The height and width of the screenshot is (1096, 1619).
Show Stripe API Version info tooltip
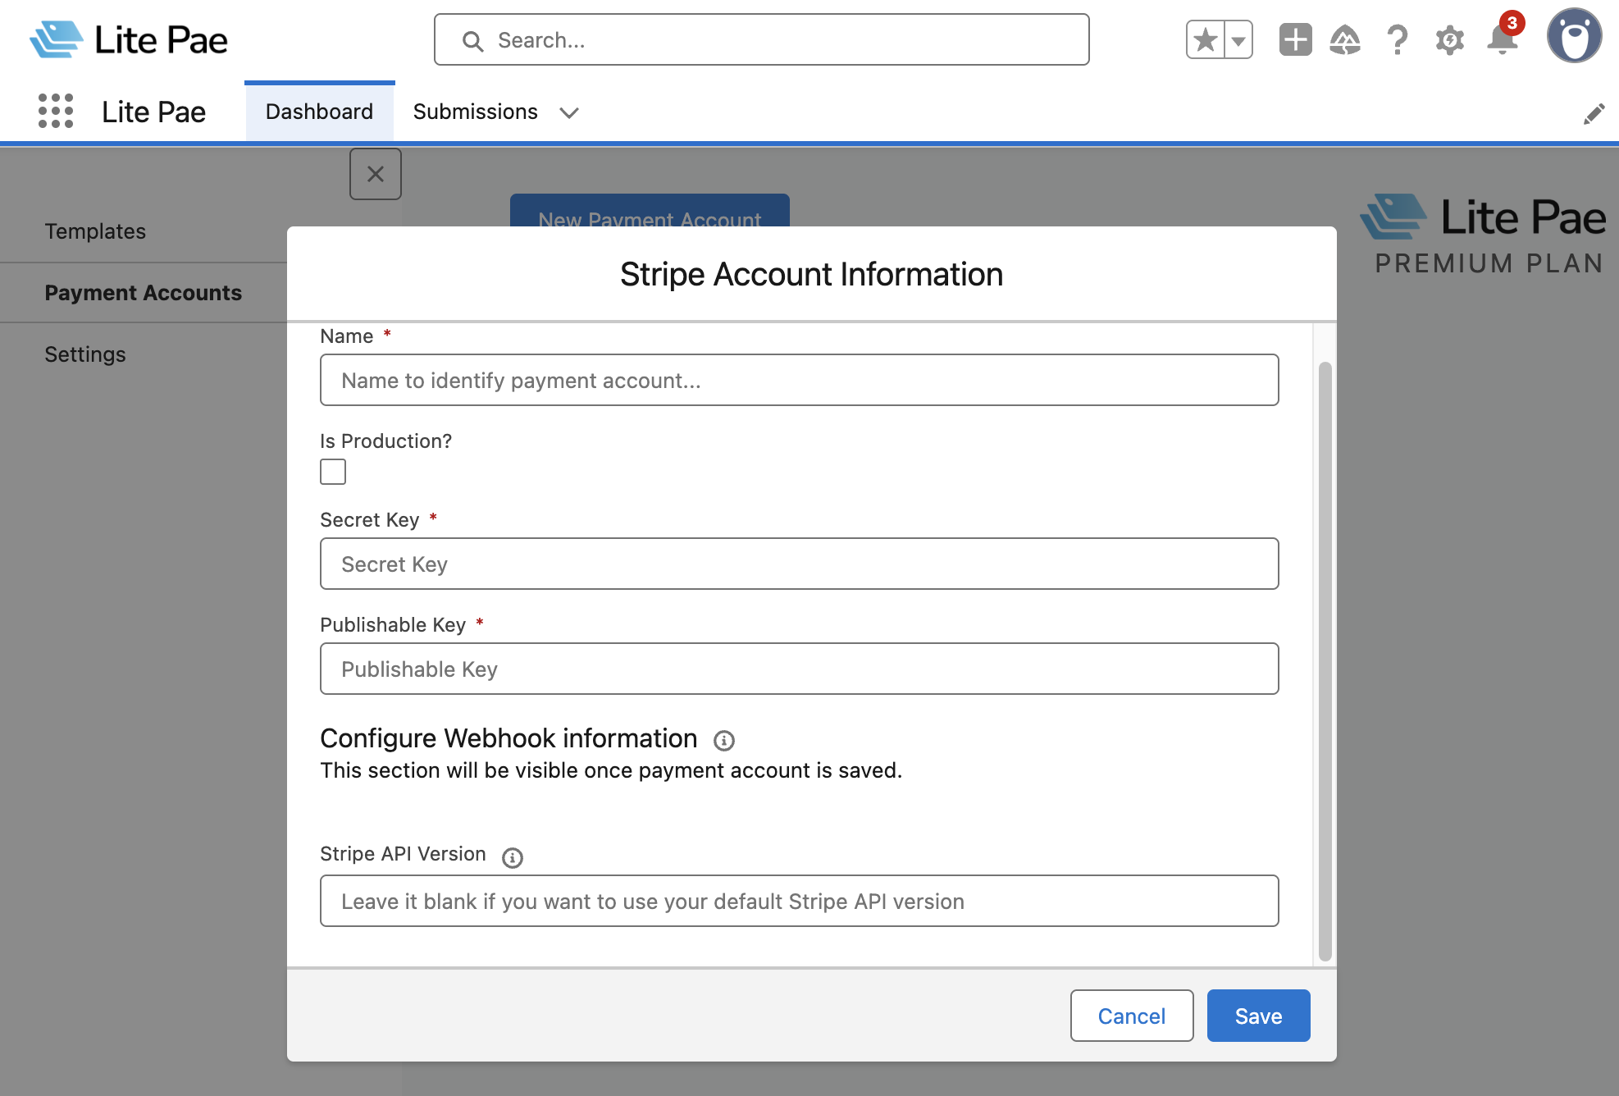point(513,857)
